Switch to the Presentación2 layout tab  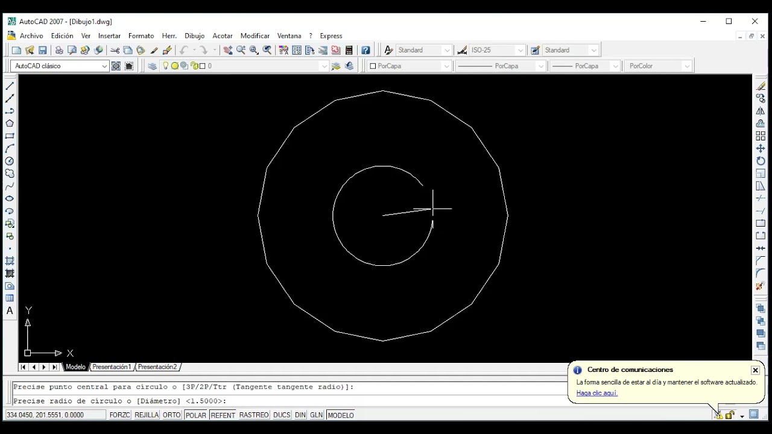click(157, 366)
